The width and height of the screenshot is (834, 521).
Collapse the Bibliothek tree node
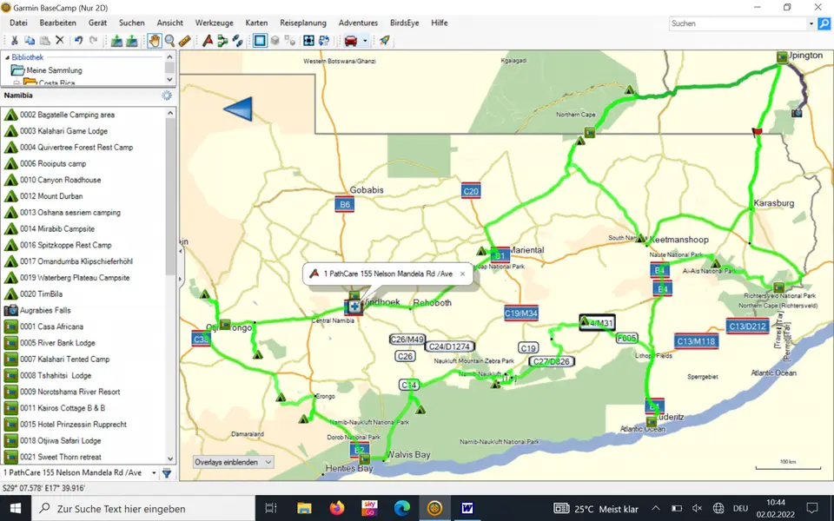pos(7,57)
